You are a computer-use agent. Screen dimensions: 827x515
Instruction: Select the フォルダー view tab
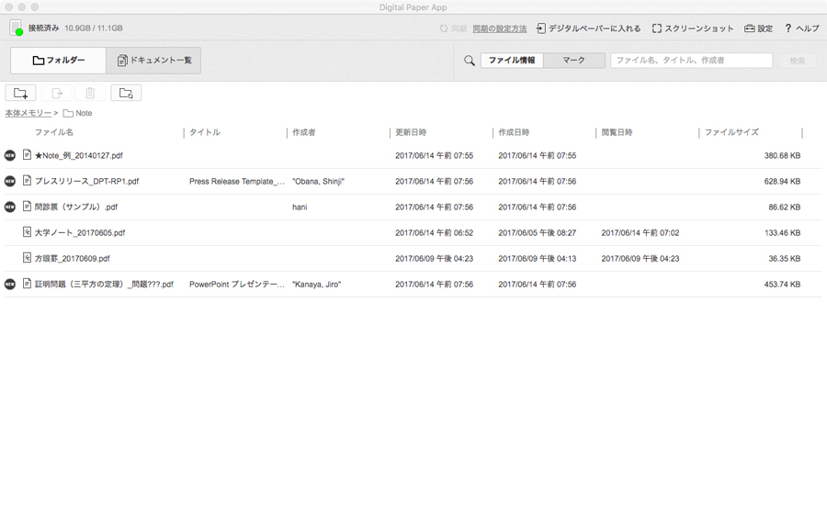click(x=58, y=61)
